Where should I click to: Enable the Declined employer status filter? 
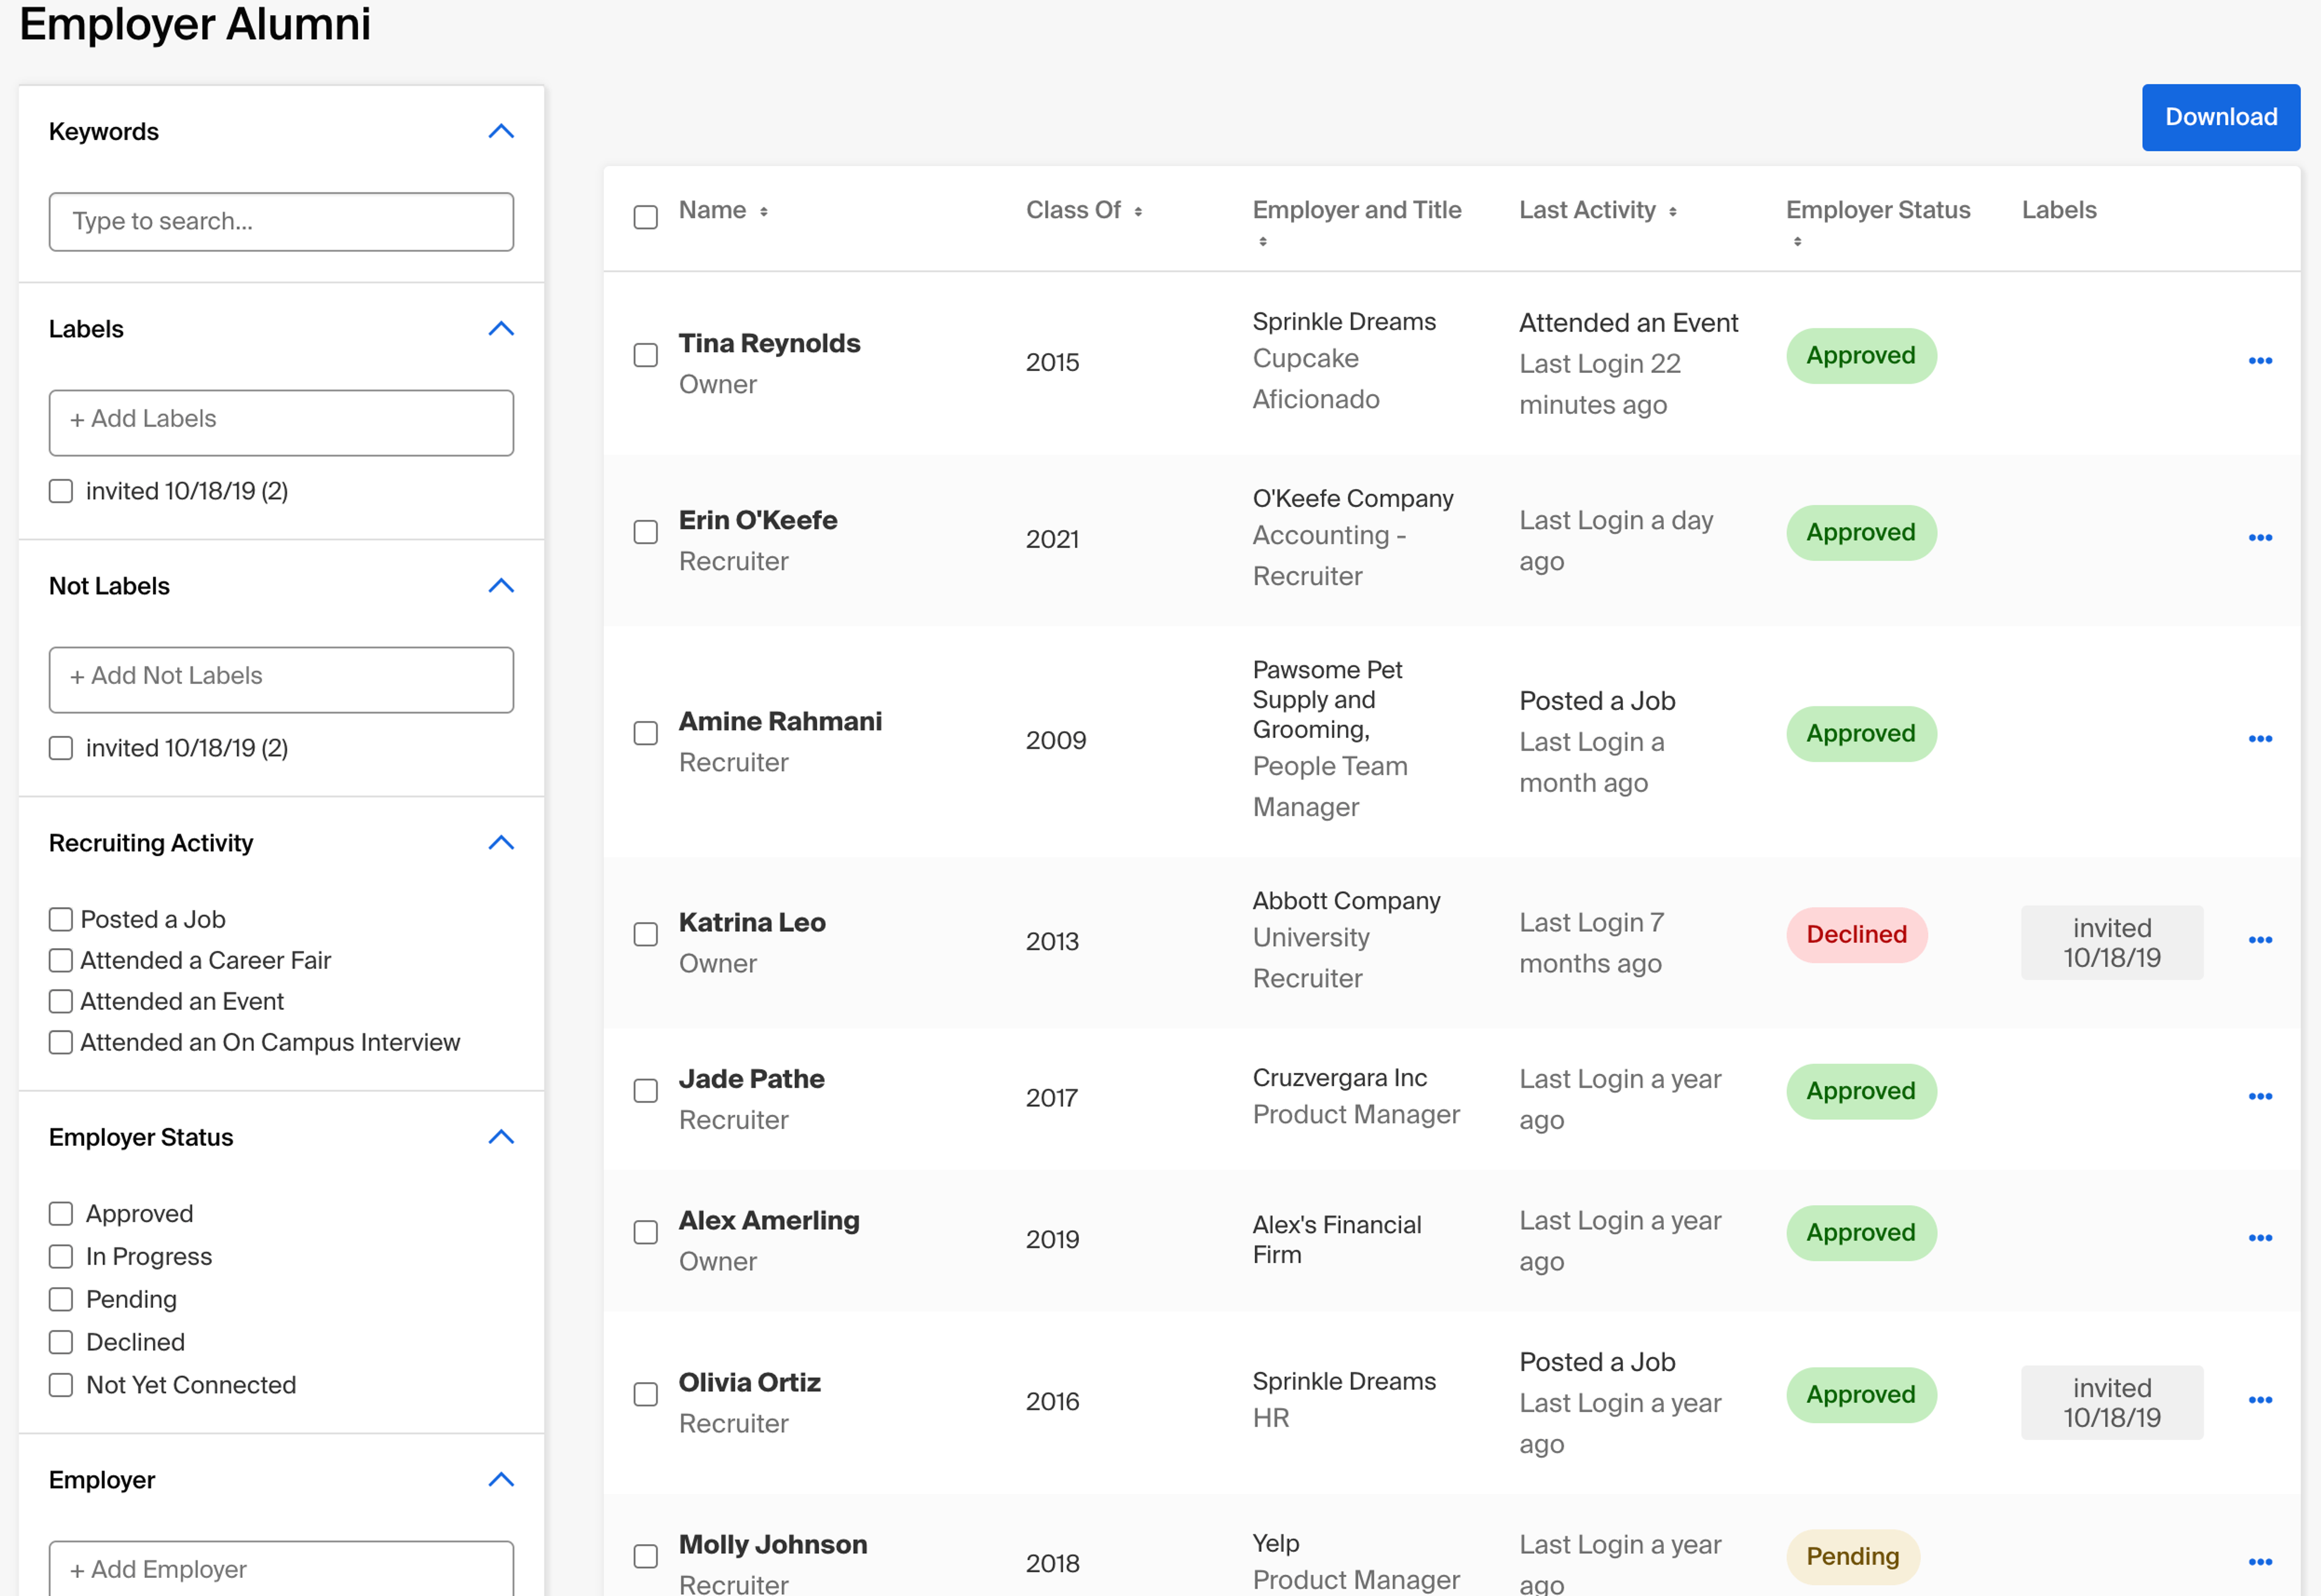pos(61,1342)
